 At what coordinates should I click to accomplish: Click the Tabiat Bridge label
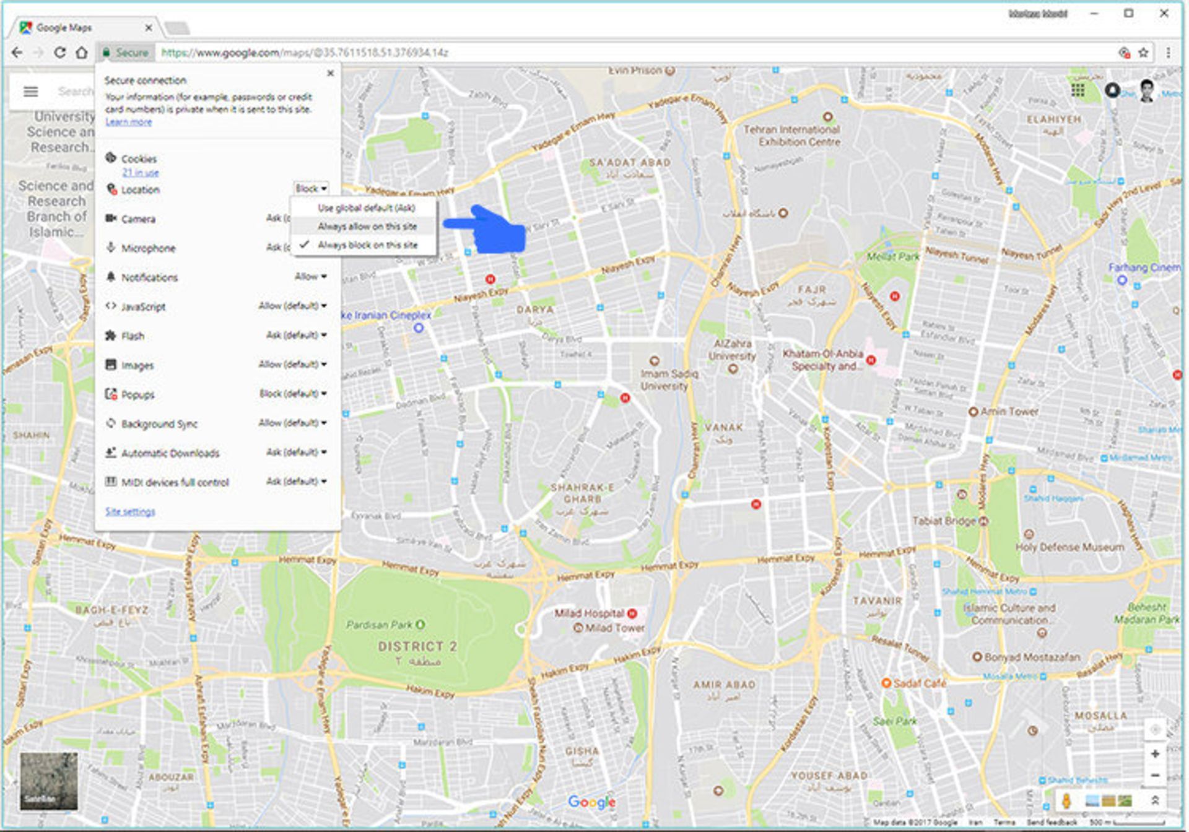(x=944, y=521)
